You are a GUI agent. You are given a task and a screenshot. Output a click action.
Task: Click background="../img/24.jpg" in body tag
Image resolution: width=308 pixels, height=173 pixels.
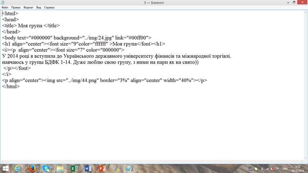(84, 38)
